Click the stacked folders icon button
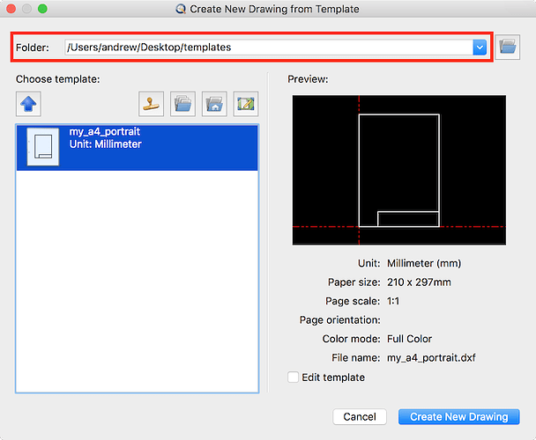 (x=182, y=104)
